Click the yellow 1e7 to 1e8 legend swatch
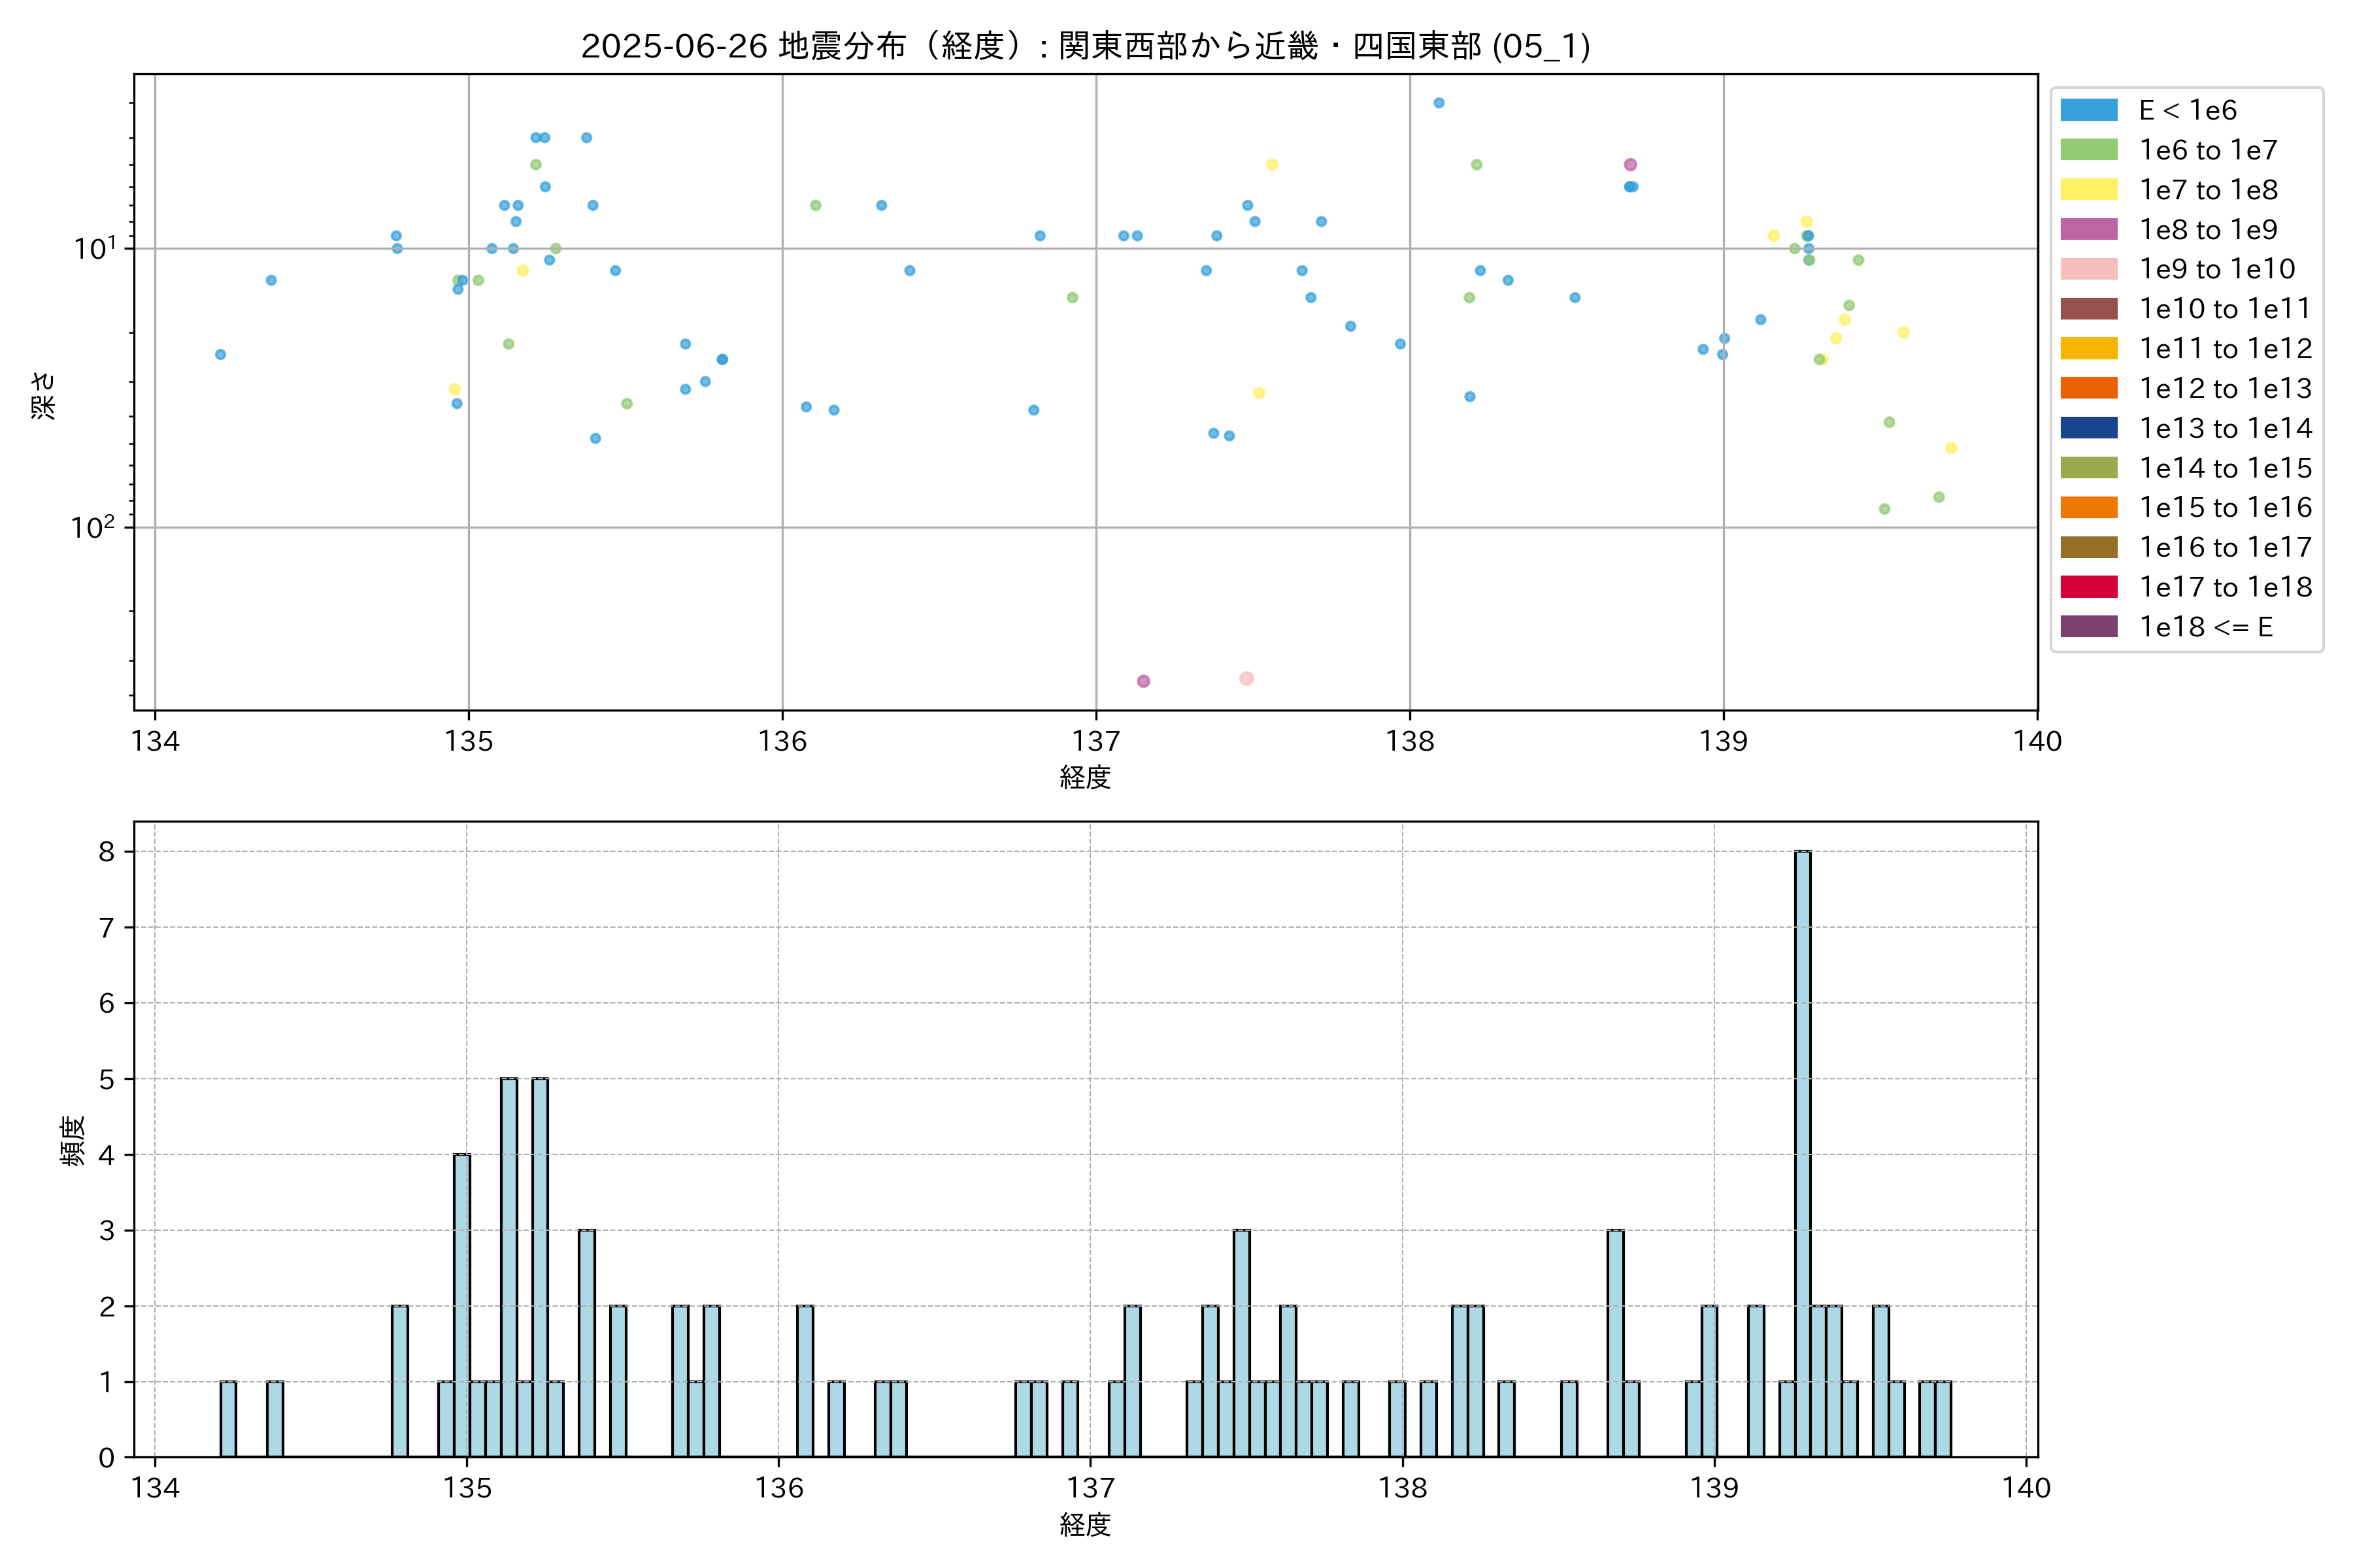The height and width of the screenshot is (1568, 2353). pos(2088,190)
